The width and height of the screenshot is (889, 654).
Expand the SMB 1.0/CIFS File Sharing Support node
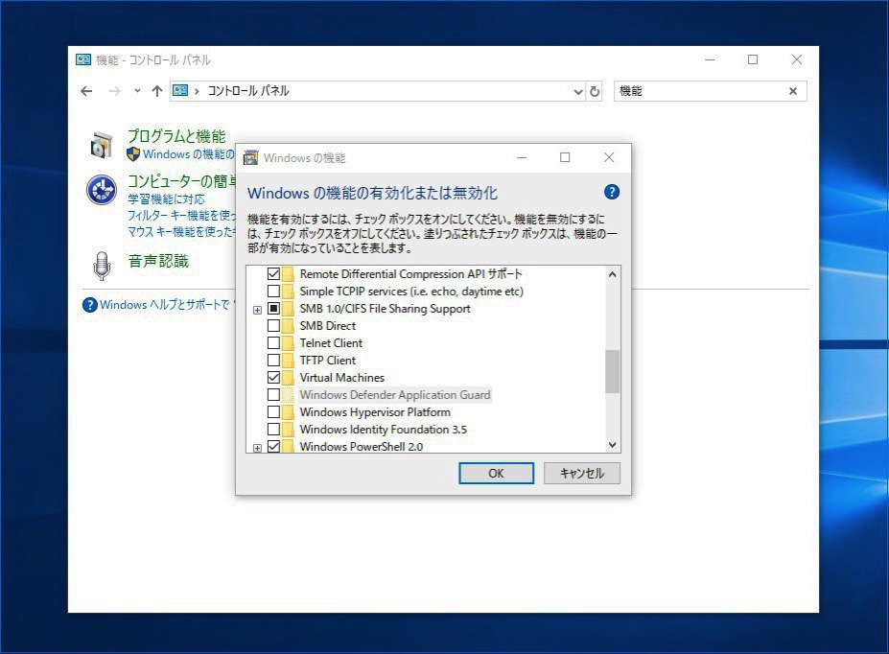pyautogui.click(x=257, y=310)
